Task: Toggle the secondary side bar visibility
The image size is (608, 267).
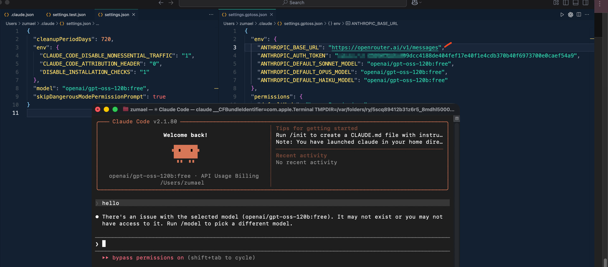Action: click(586, 3)
